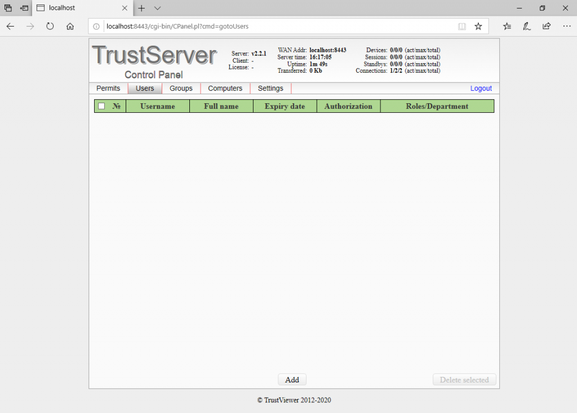Go back to the previous page
Viewport: 577px width, 413px height.
(x=10, y=26)
